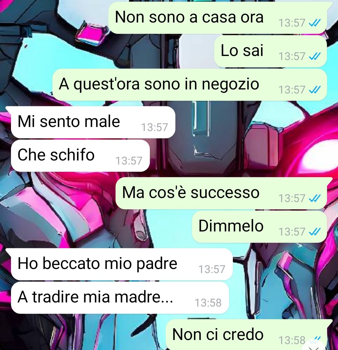Tap the 'A quest'ora sono in negozio' bubble
338x350 pixels.
coord(189,85)
